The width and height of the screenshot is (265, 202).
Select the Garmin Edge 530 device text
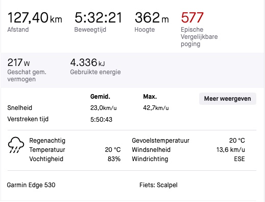tap(31, 185)
